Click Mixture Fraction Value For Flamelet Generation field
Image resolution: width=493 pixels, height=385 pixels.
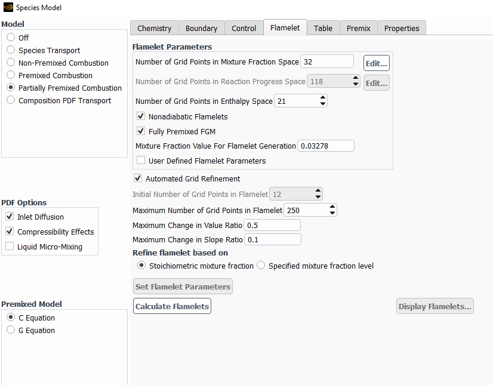[x=326, y=146]
